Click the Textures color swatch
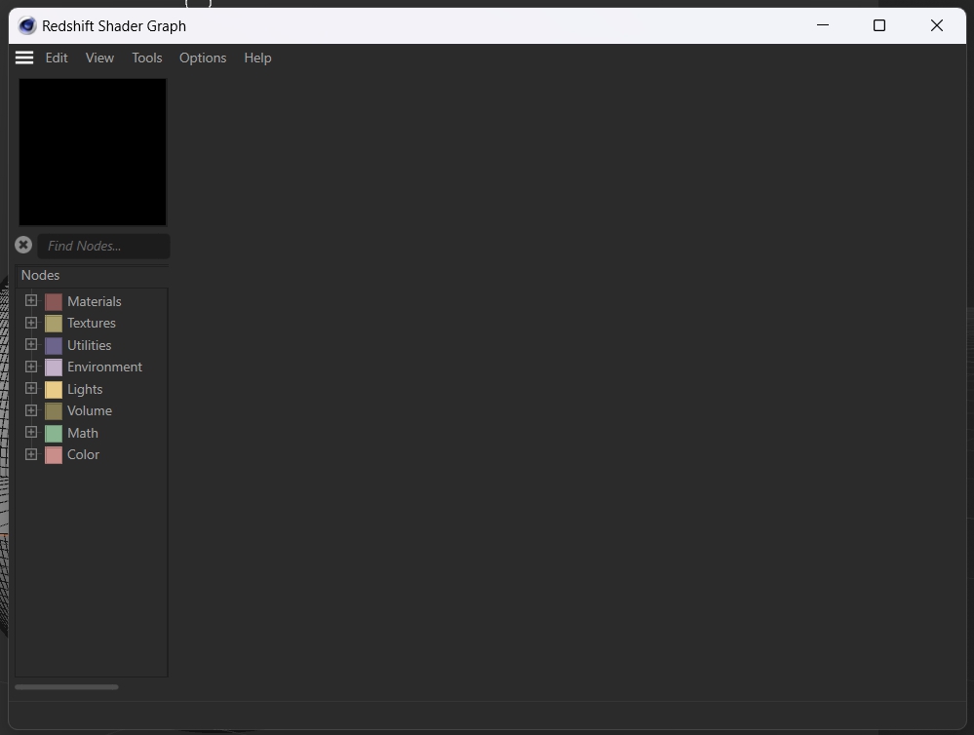This screenshot has height=735, width=974. [x=54, y=324]
